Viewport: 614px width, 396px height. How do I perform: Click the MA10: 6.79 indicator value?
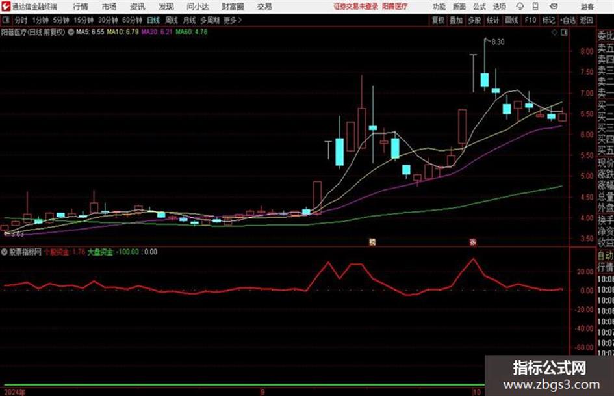coord(123,32)
